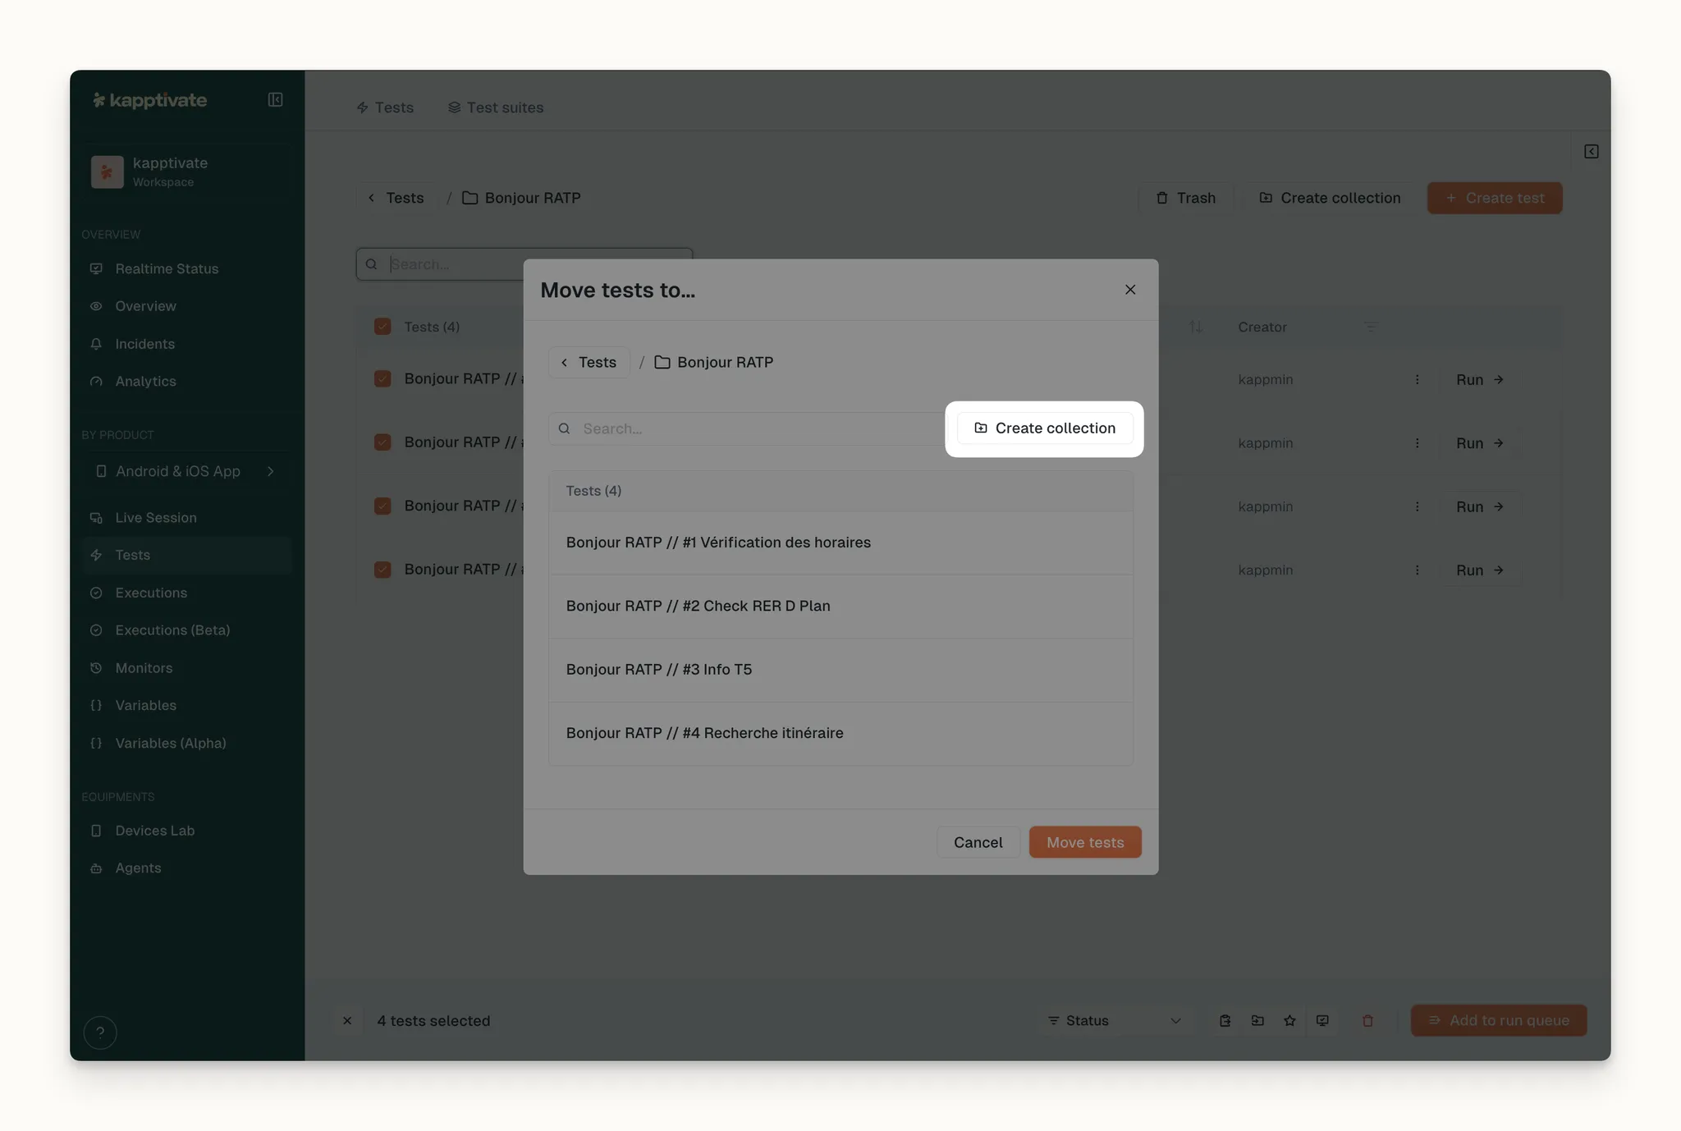Switch to the Test suites tab

click(x=496, y=108)
